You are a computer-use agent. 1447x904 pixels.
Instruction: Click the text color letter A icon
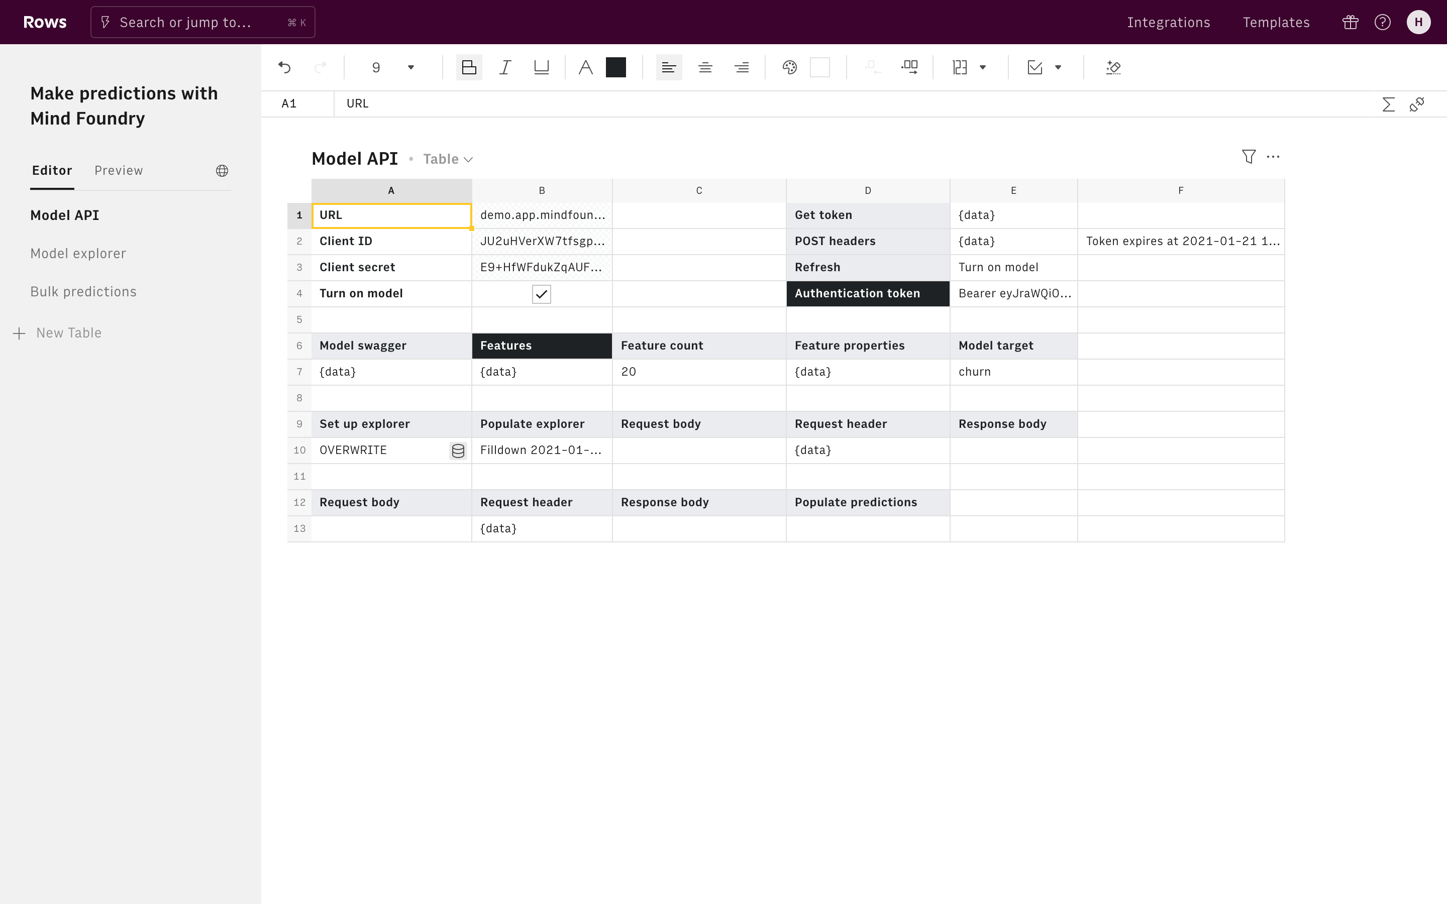click(x=585, y=68)
